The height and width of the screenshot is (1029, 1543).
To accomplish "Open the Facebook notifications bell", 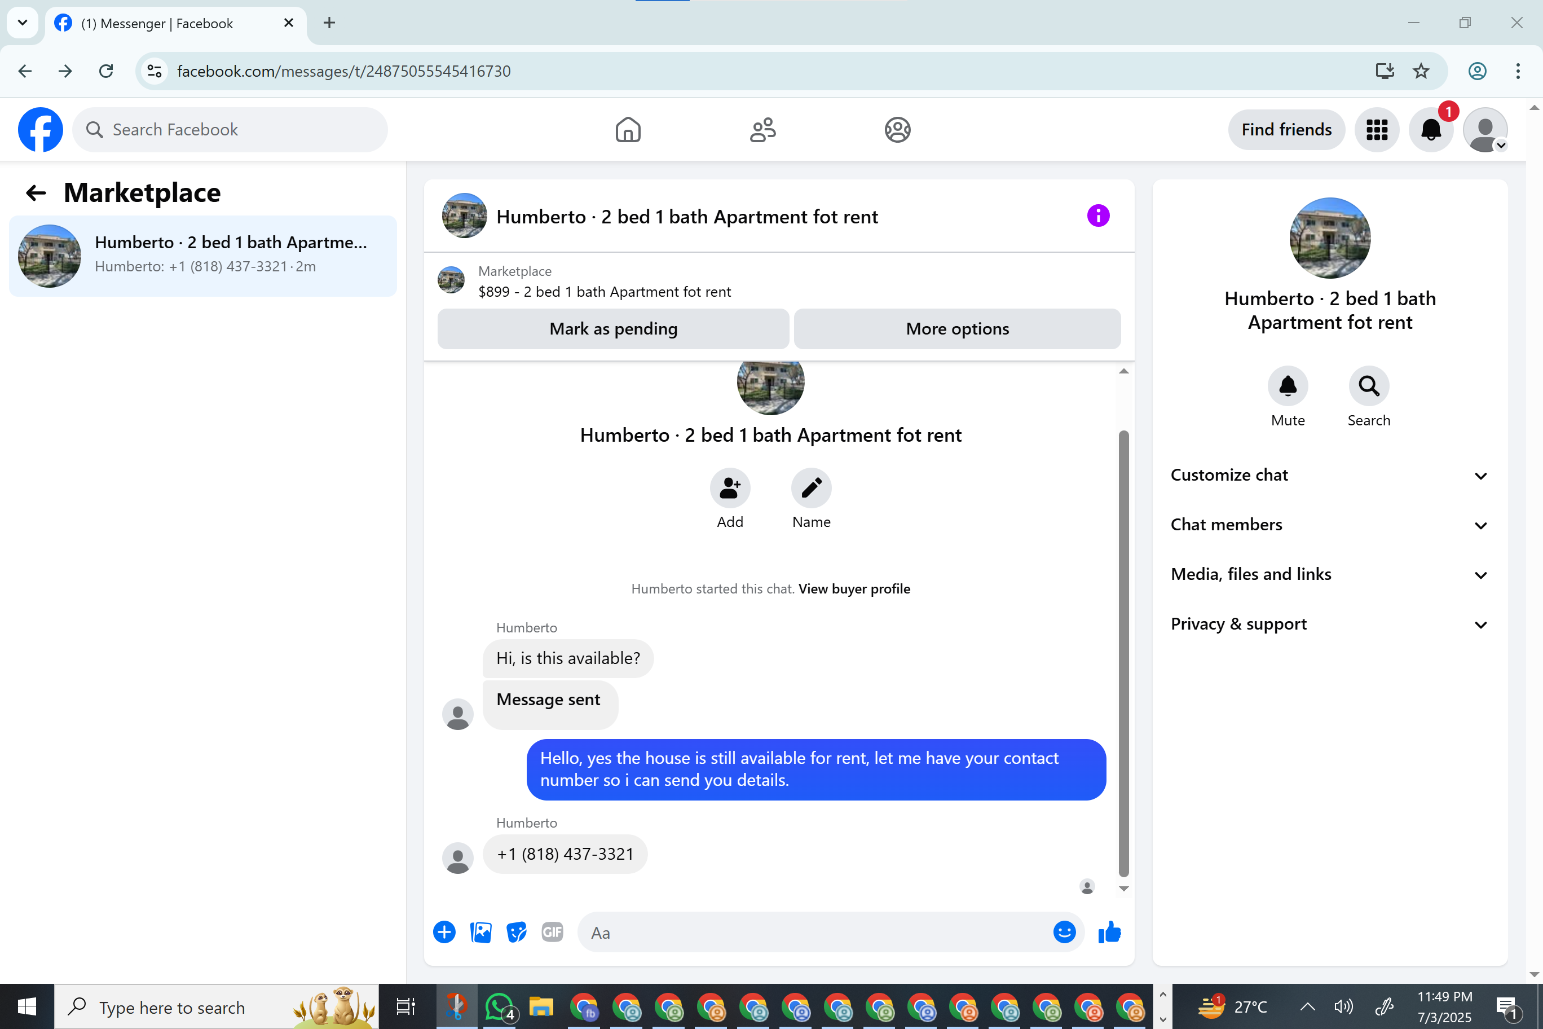I will (x=1431, y=129).
